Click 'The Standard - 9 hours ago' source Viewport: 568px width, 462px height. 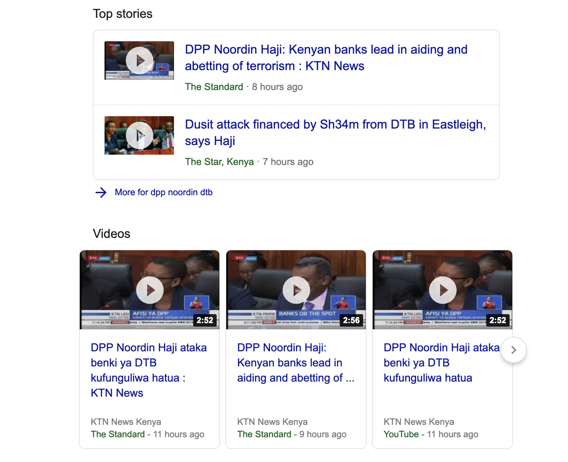click(x=264, y=434)
